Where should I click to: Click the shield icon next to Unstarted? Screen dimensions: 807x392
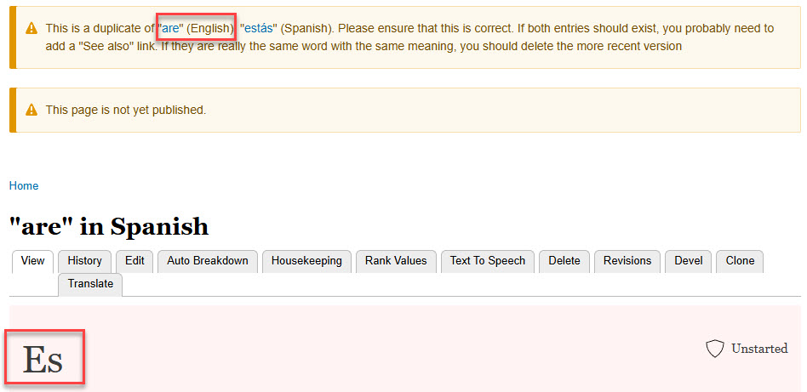pyautogui.click(x=715, y=349)
